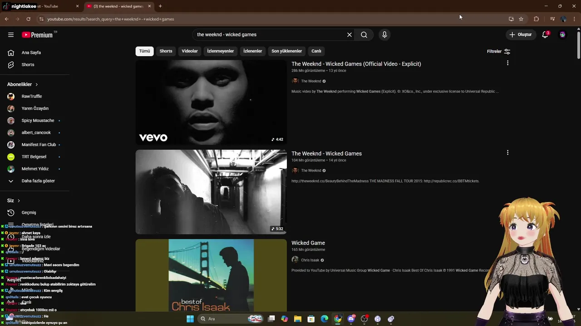Click the Ana Sayfa home icon
The image size is (581, 326).
pyautogui.click(x=11, y=53)
